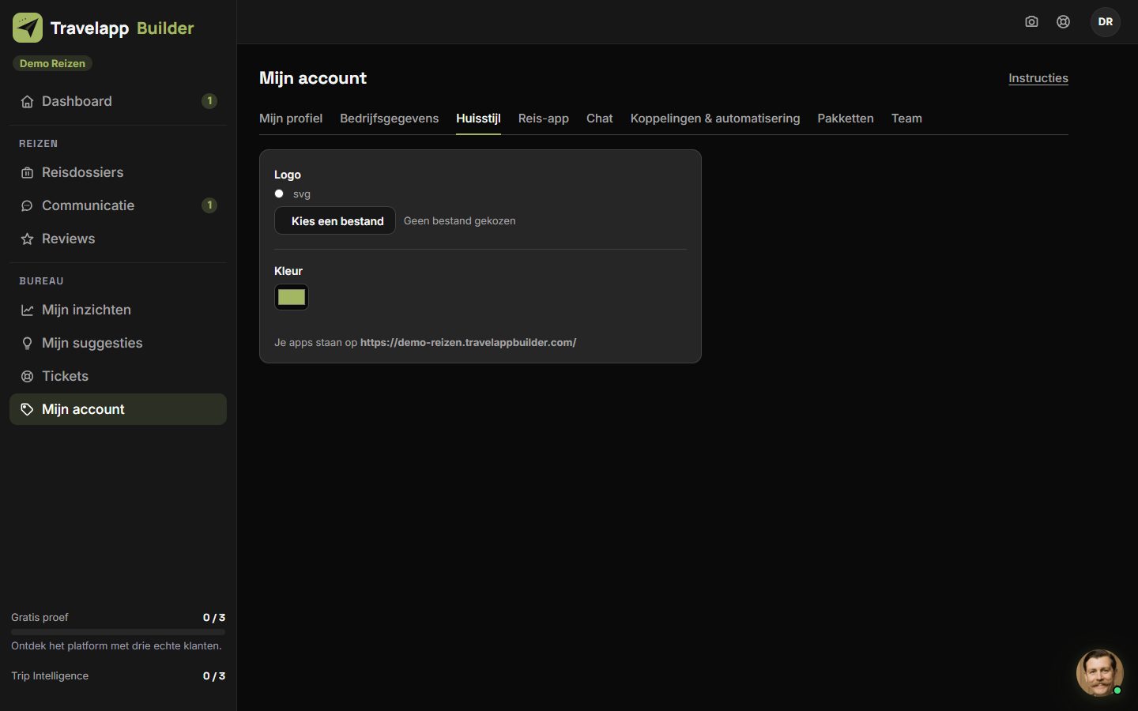The image size is (1138, 711).
Task: Open Mijn suggesties in the sidebar
Action: coord(118,343)
